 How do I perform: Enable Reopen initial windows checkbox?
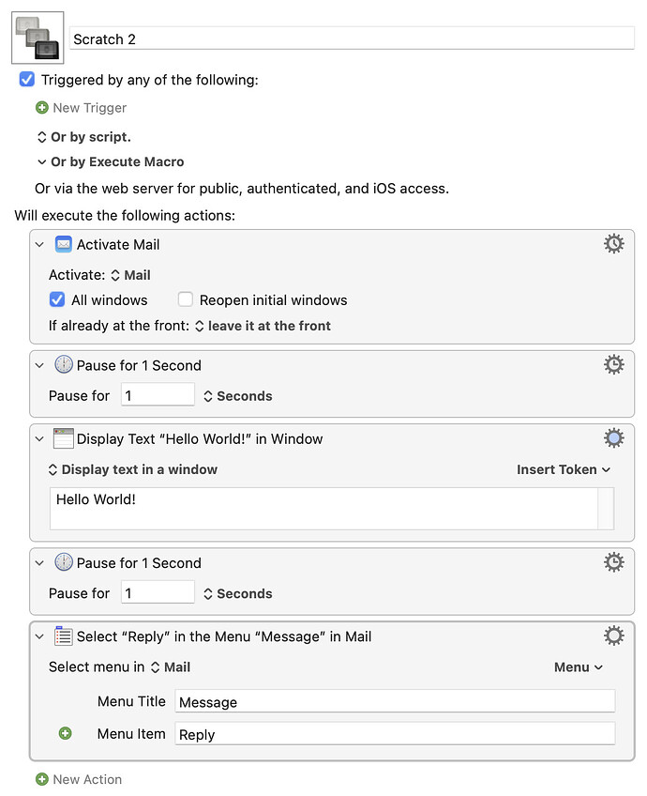coord(186,300)
